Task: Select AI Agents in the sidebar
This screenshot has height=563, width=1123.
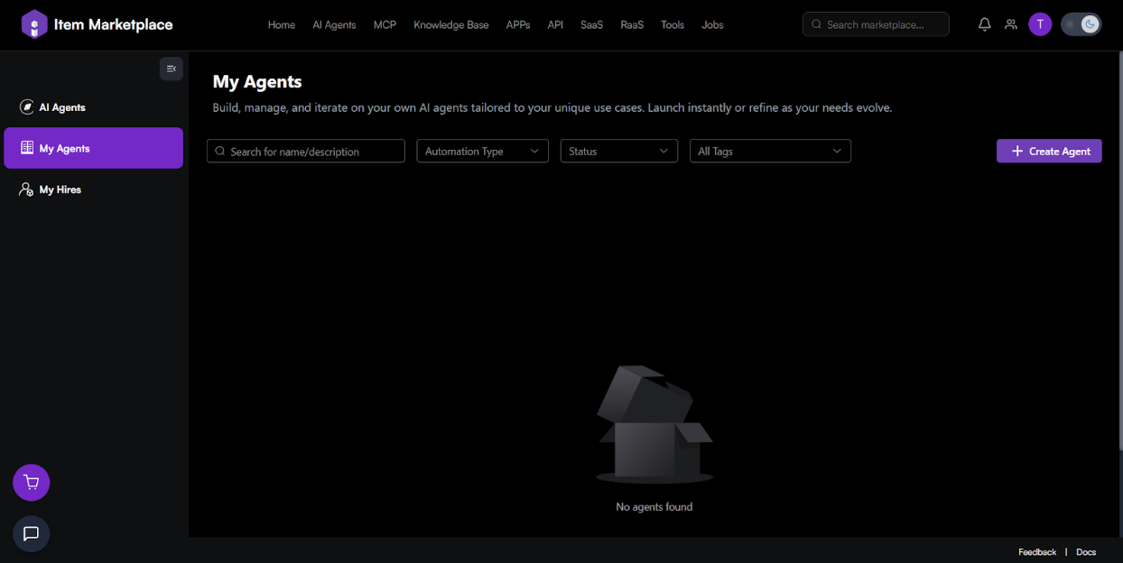Action: pos(61,107)
